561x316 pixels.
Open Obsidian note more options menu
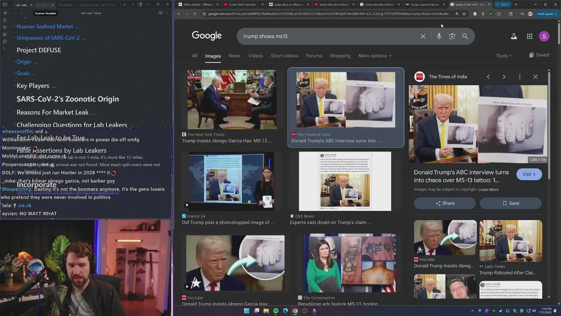click(x=167, y=13)
